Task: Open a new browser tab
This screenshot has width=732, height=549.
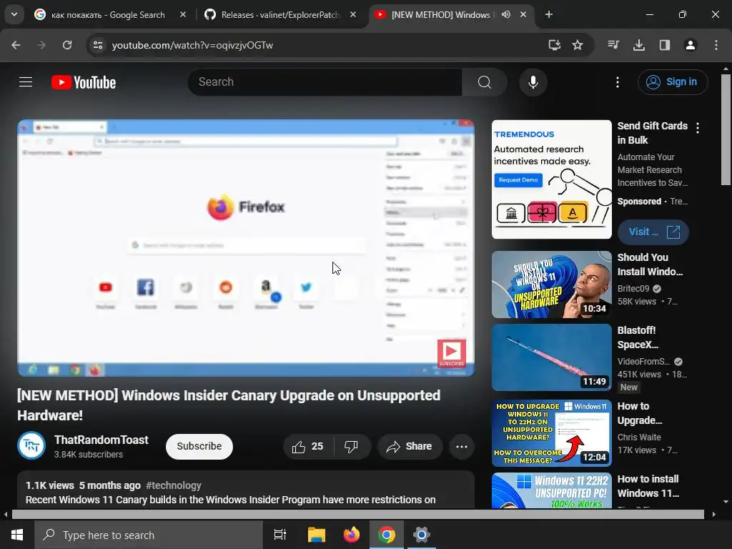Action: click(549, 15)
